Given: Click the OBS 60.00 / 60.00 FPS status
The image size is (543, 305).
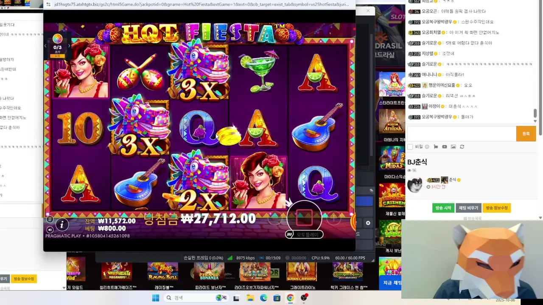Looking at the screenshot, I should tap(350, 258).
